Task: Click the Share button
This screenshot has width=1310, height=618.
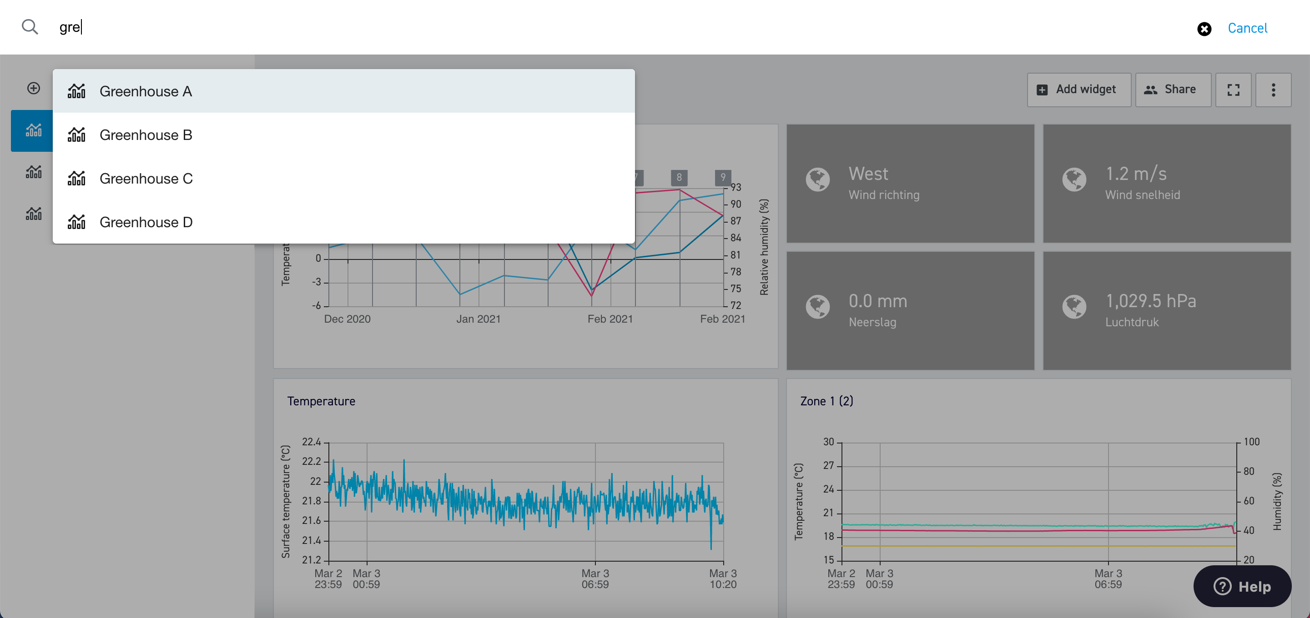Action: 1173,90
